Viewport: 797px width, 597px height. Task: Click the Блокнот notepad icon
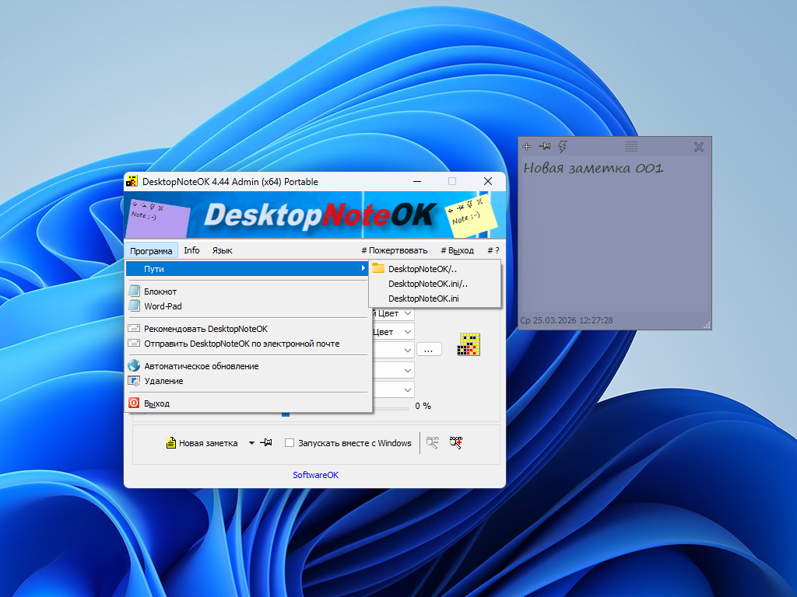(x=134, y=291)
